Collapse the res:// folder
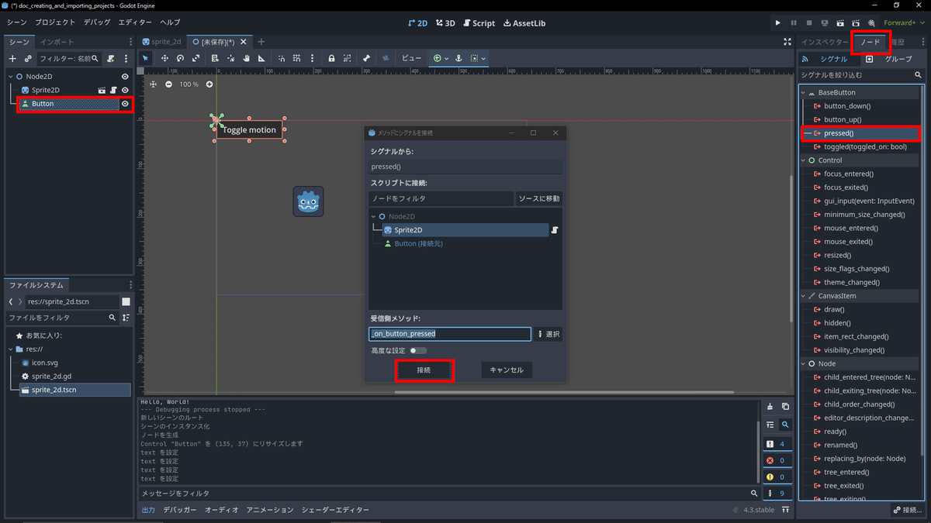 11,349
